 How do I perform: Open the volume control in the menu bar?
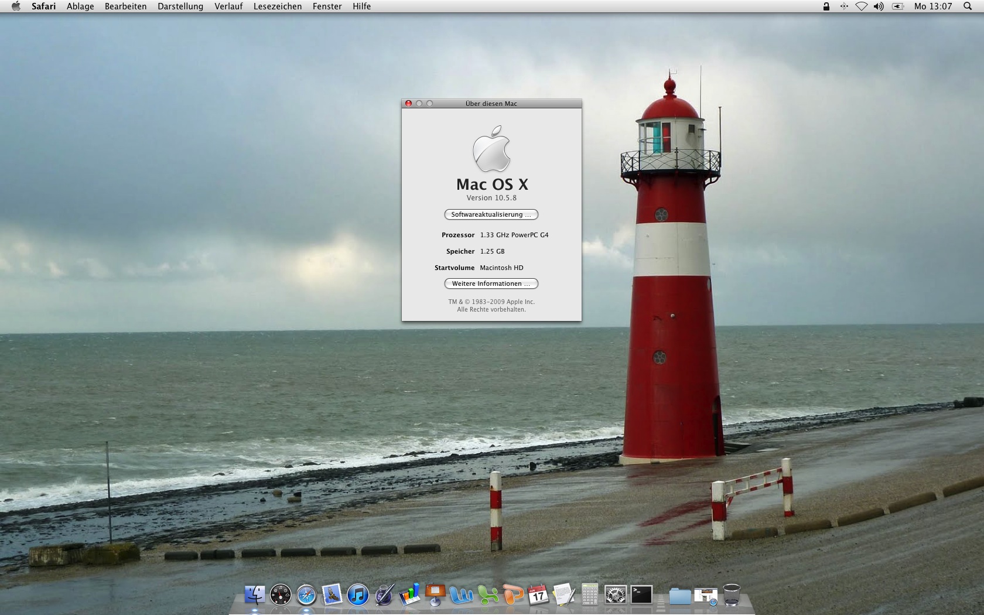pyautogui.click(x=879, y=6)
